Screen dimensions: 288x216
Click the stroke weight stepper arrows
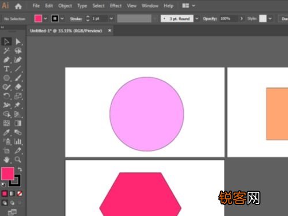(x=88, y=18)
